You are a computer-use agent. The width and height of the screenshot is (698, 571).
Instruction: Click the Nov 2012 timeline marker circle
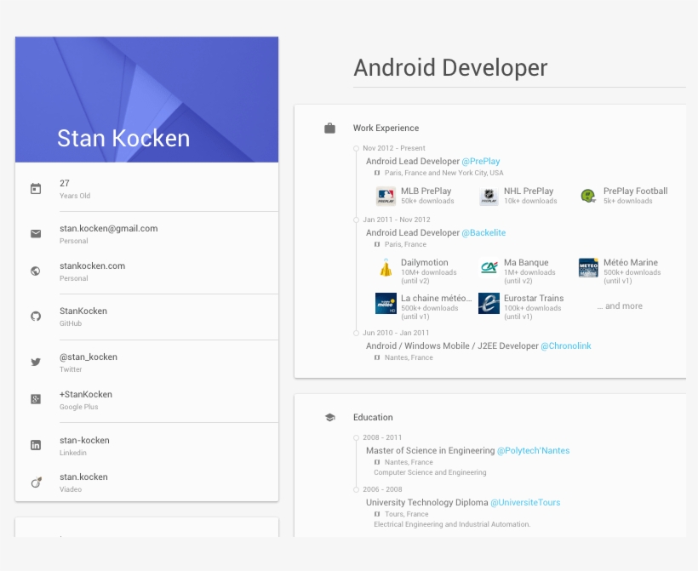coord(355,147)
